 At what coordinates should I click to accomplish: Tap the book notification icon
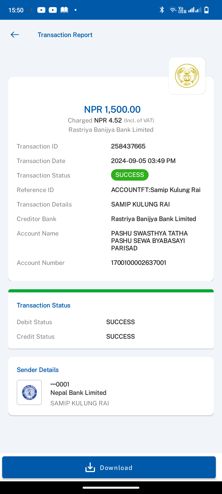pos(64,10)
